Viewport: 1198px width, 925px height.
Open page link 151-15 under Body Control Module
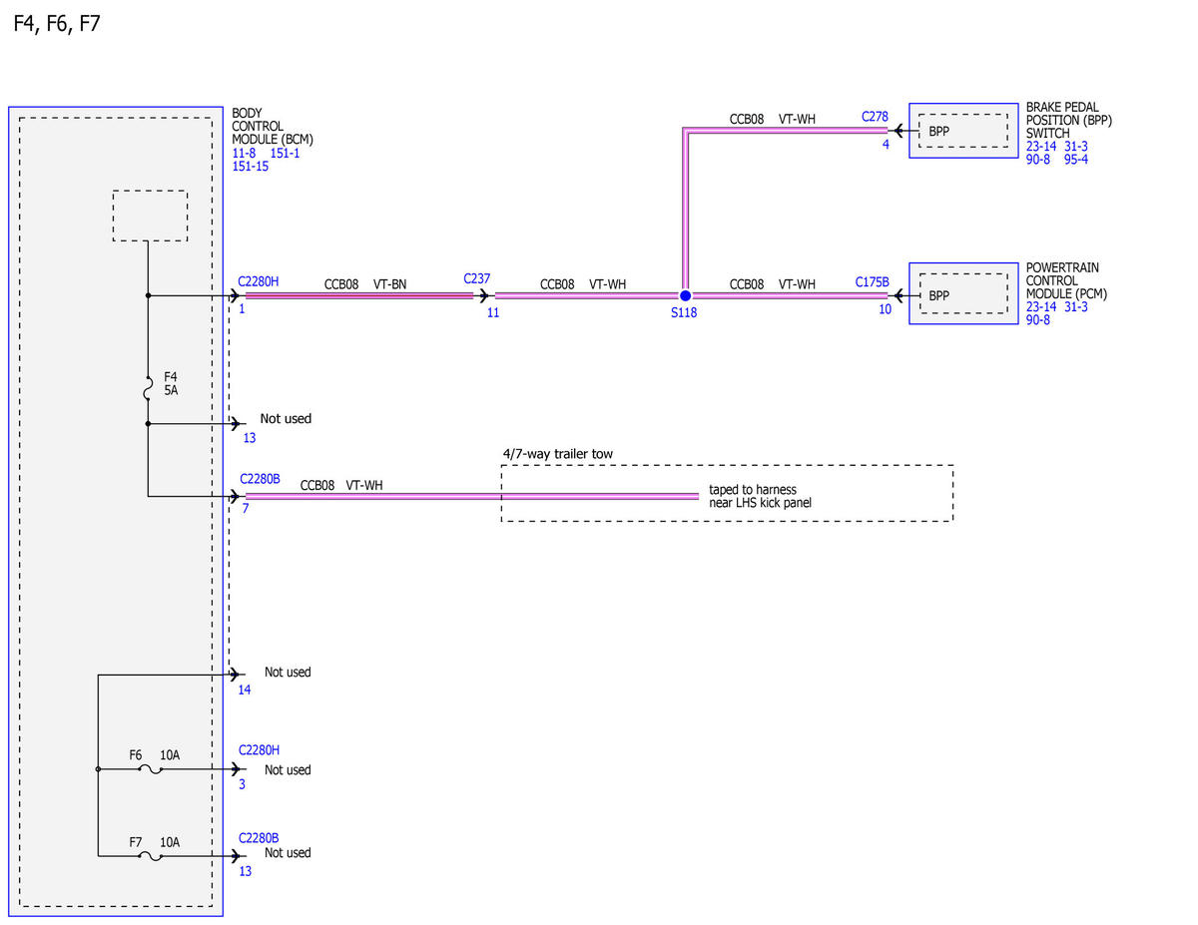(251, 166)
